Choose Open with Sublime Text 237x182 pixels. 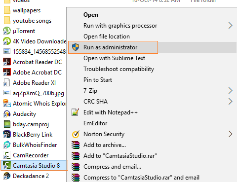pyautogui.click(x=115, y=58)
